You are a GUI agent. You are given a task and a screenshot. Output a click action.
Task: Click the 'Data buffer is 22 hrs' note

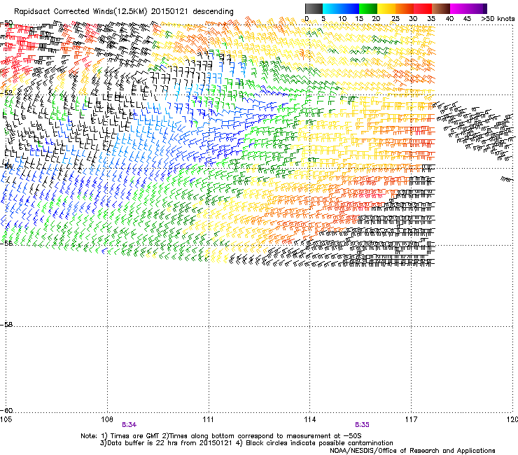point(143,443)
